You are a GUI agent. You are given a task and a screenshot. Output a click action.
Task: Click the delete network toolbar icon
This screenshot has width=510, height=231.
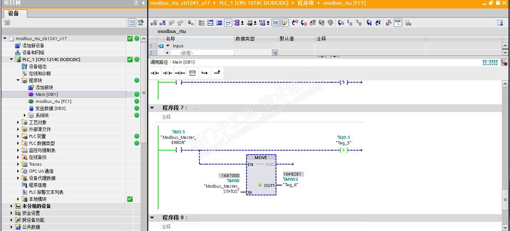click(x=163, y=23)
